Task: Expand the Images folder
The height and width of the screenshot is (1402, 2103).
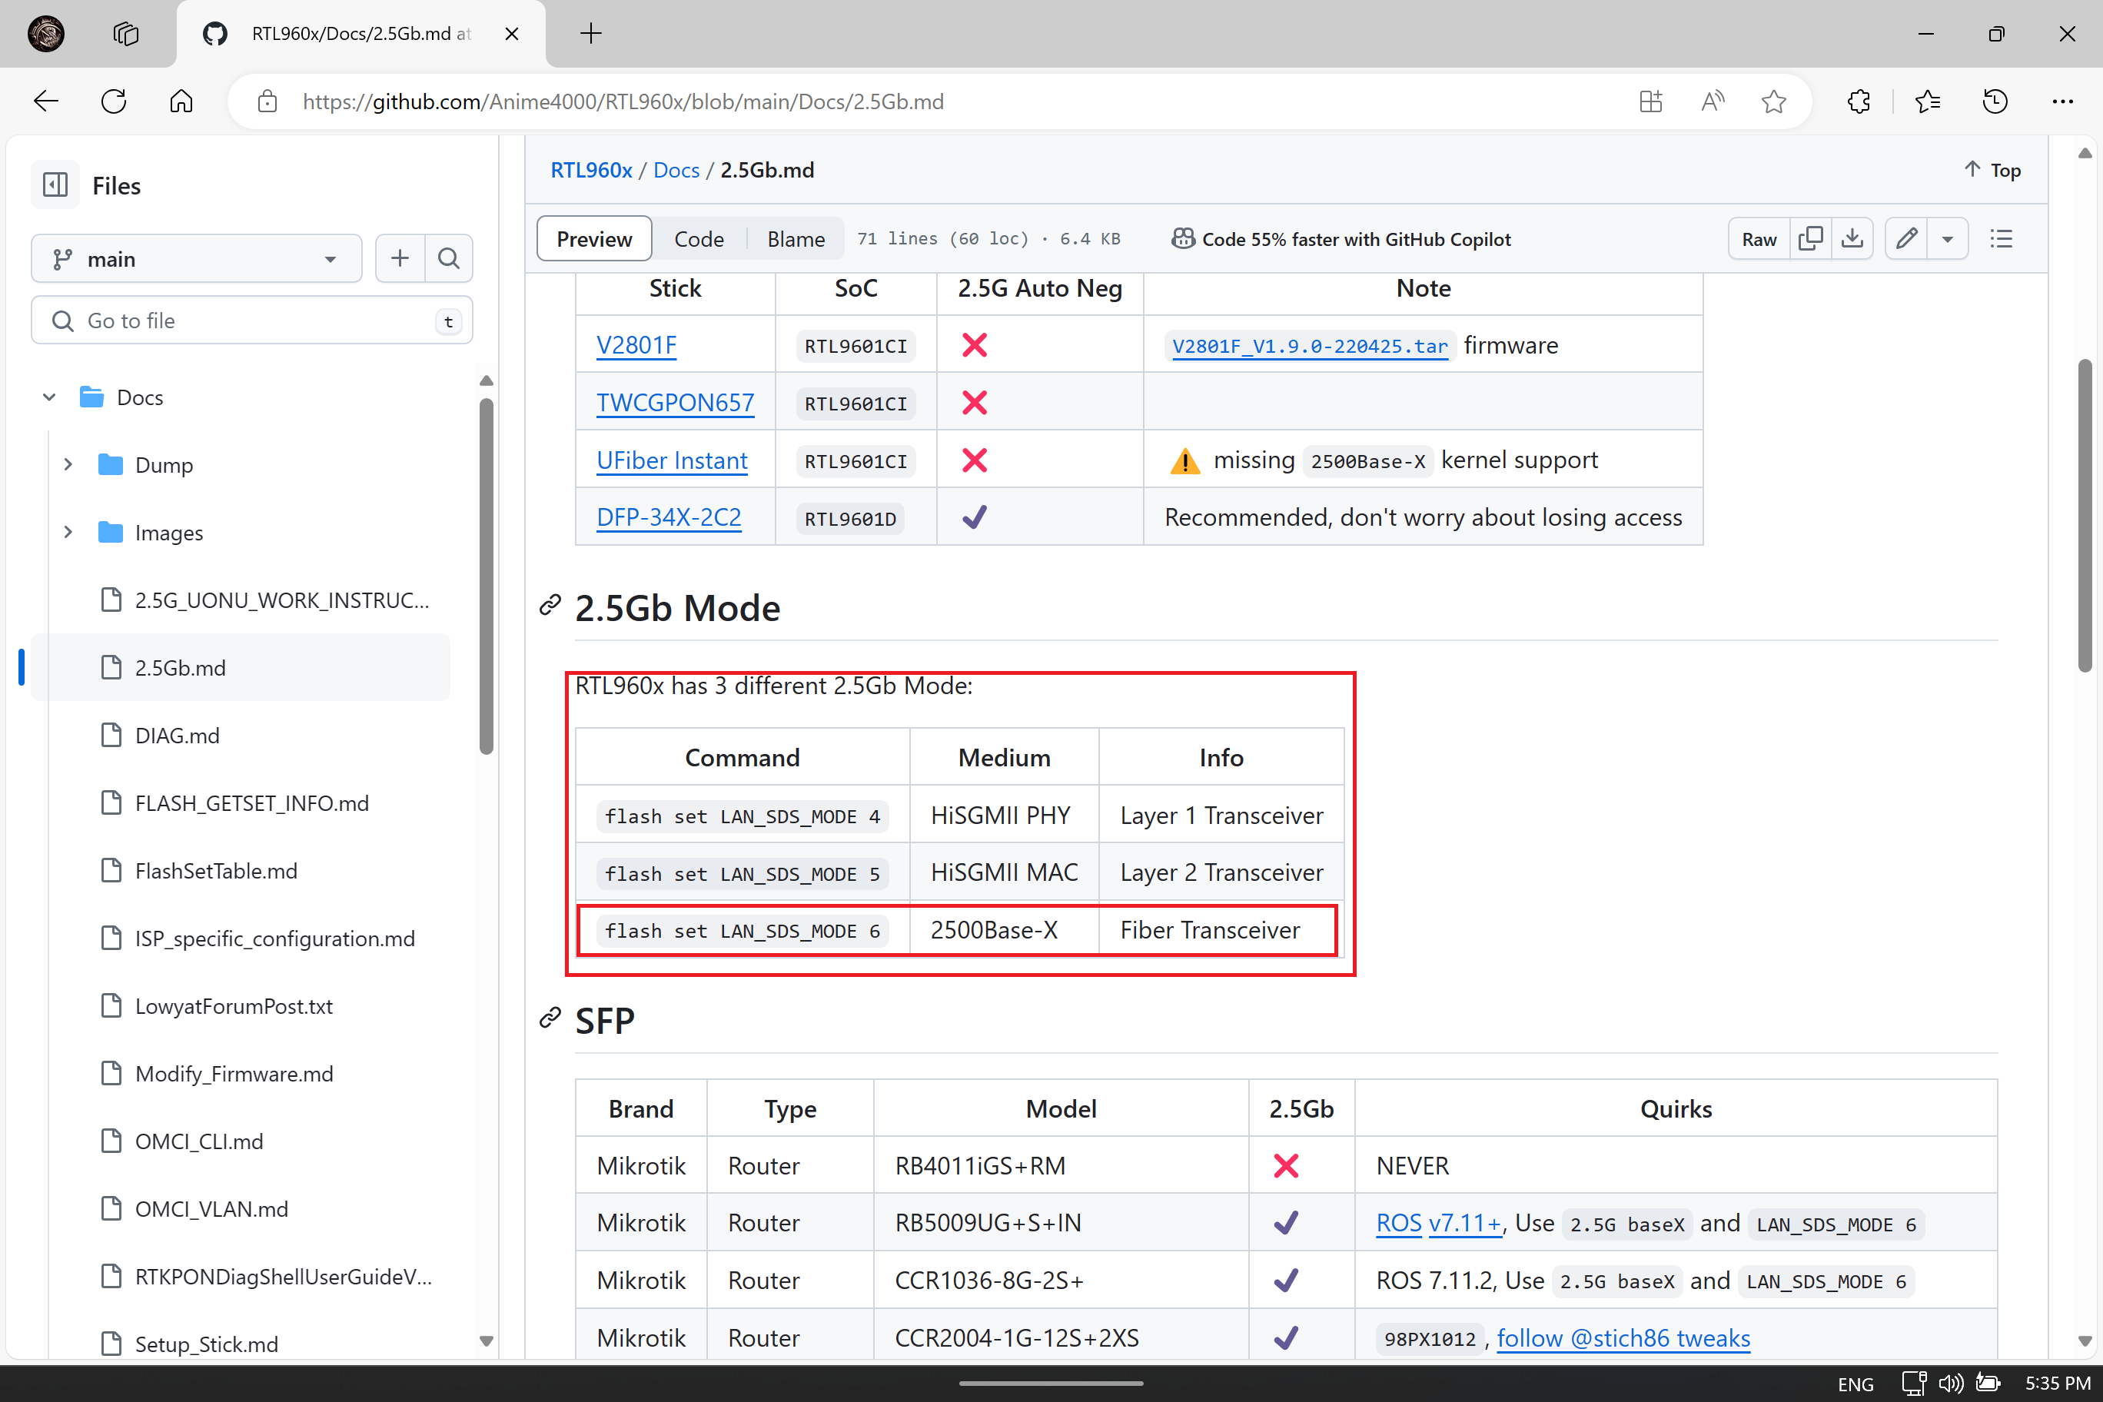Action: click(x=68, y=532)
